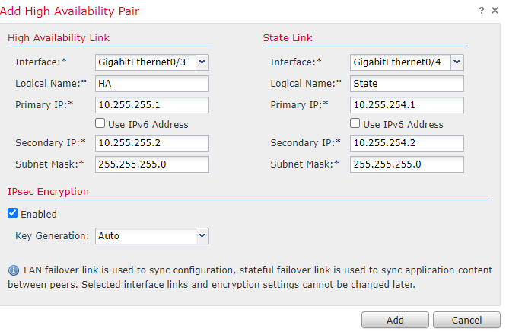506x332 pixels.
Task: Expand the Key Generation dropdown
Action: coord(202,236)
